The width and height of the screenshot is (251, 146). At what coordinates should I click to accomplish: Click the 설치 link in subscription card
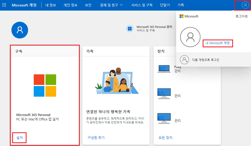pyautogui.click(x=19, y=138)
